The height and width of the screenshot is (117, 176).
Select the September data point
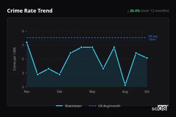tap(136, 53)
